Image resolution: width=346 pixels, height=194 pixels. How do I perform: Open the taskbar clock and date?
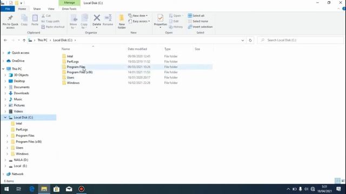pos(324,189)
